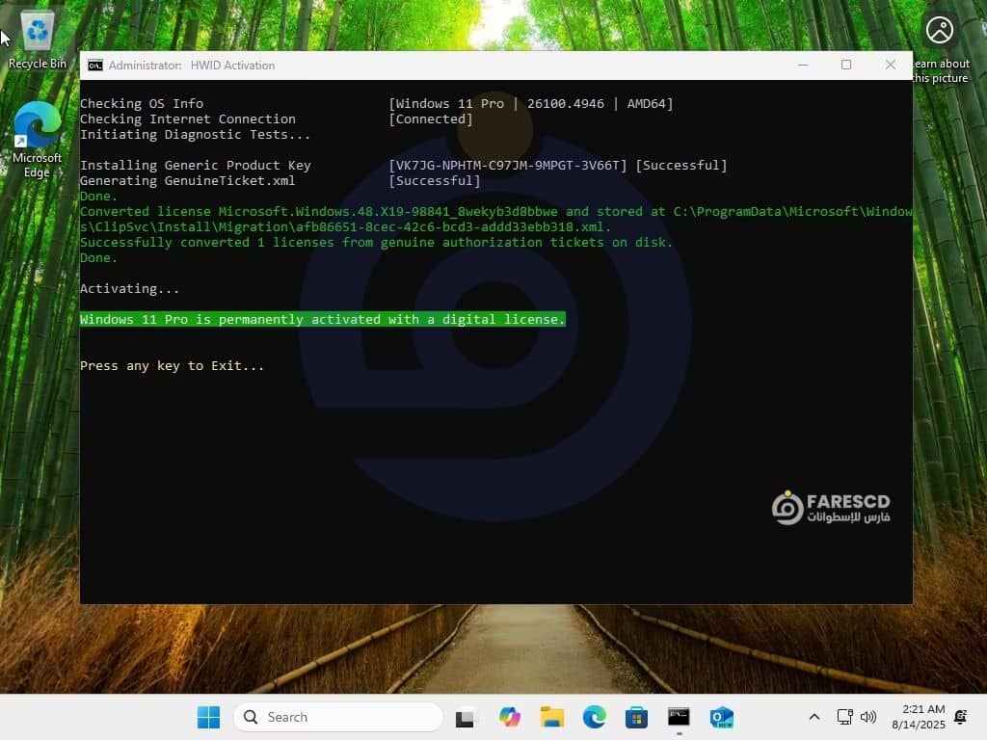This screenshot has height=740, width=987.
Task: Open the Windows Start menu
Action: tap(208, 717)
